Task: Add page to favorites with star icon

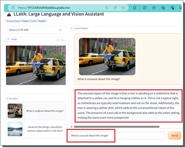Action: click(123, 8)
